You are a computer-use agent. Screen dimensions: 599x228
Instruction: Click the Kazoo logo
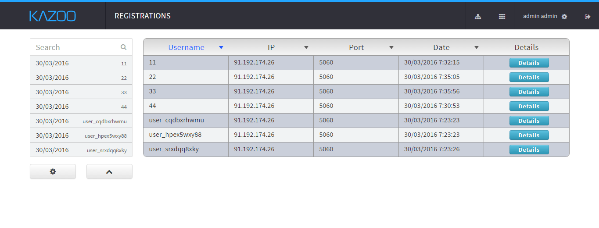coord(53,16)
